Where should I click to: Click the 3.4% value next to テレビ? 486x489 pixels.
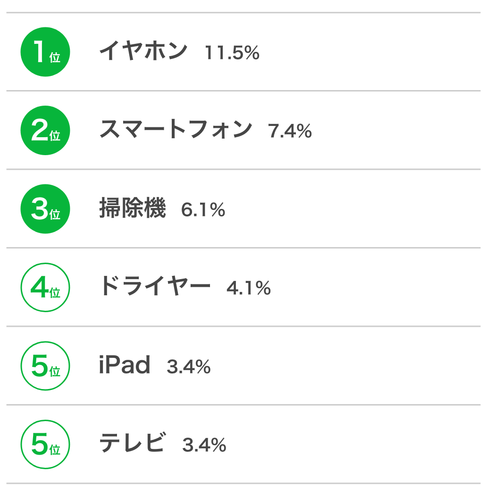[x=204, y=445]
